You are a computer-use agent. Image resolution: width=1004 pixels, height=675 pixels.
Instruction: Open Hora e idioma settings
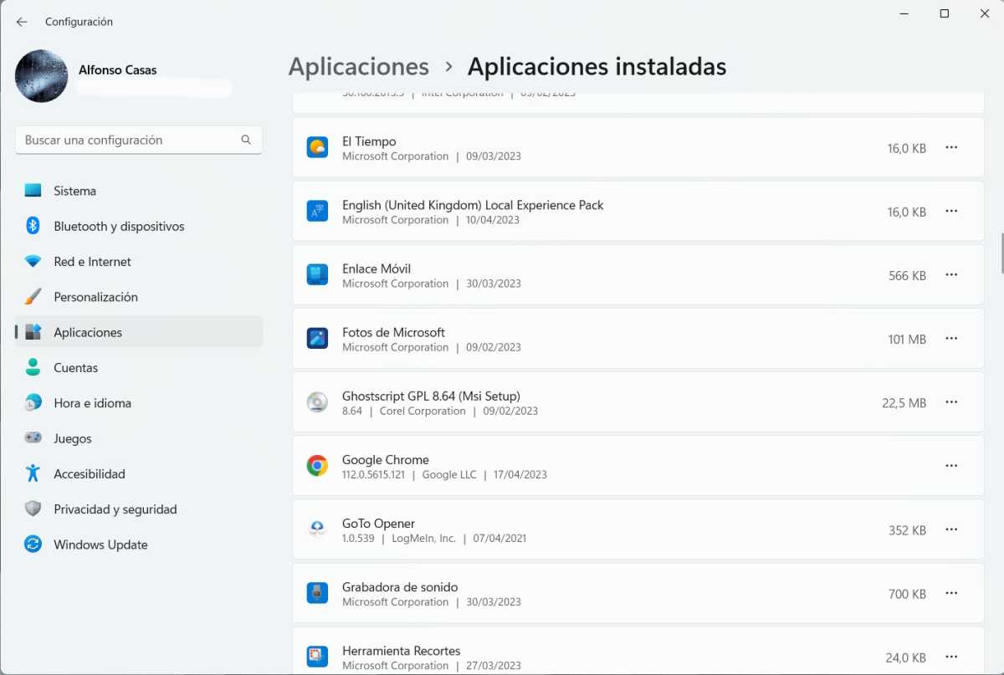pyautogui.click(x=139, y=403)
